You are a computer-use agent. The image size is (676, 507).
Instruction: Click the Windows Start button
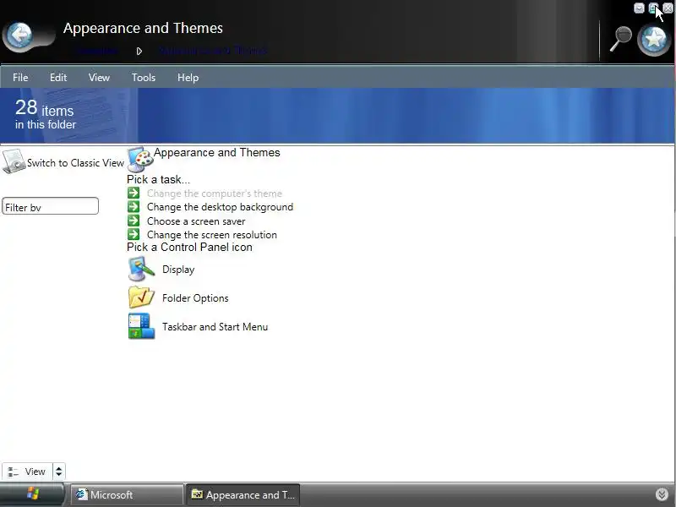click(32, 494)
